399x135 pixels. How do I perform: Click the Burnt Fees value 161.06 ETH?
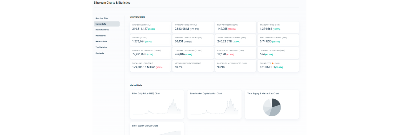(x=267, y=67)
